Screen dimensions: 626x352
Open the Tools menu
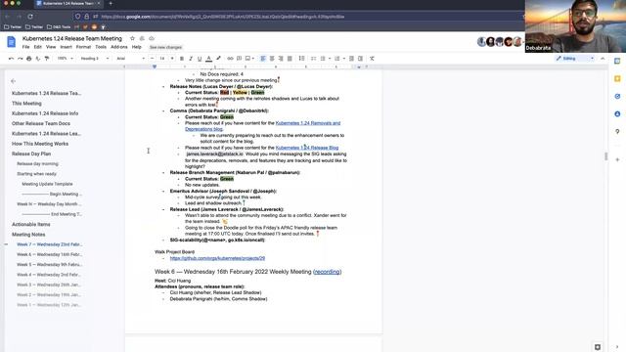(x=101, y=47)
